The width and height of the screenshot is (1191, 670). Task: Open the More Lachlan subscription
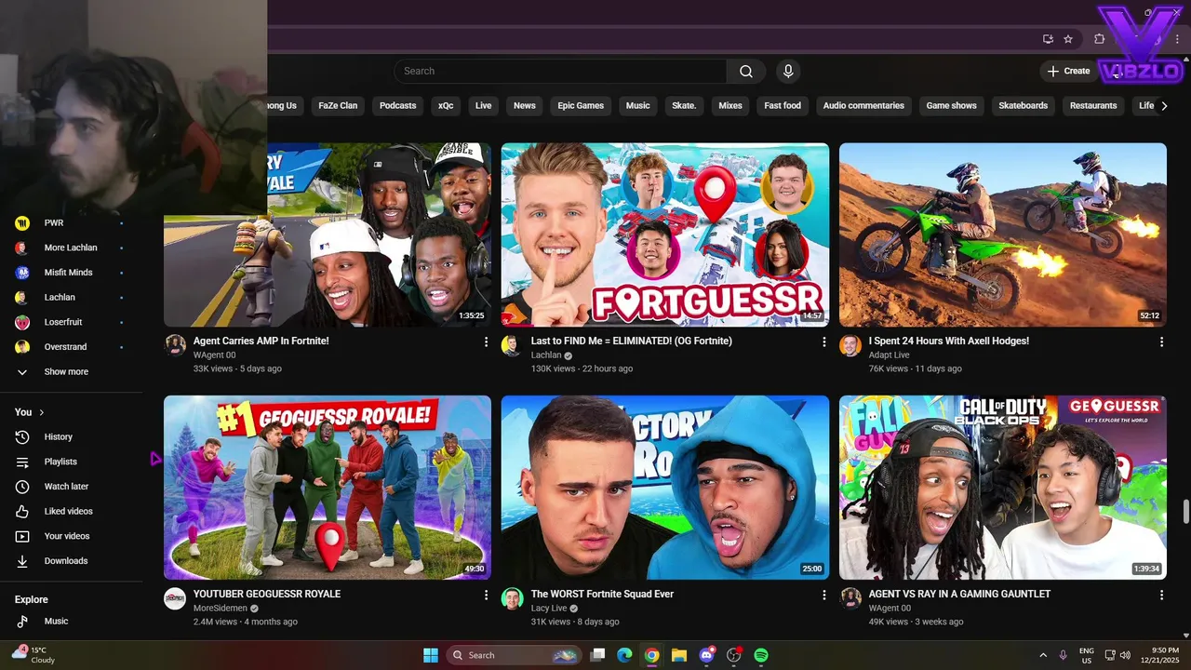click(71, 248)
